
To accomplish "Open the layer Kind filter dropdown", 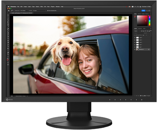I will coord(137,31).
